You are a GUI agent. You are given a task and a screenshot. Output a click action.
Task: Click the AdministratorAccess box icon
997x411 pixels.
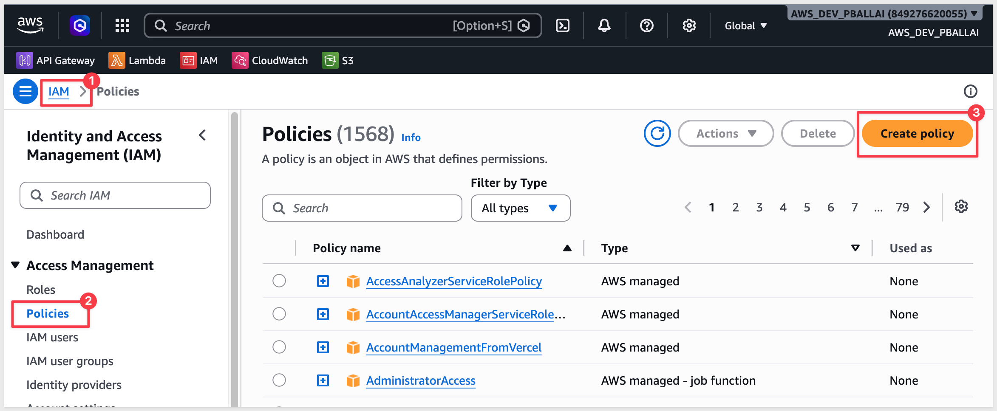(x=353, y=380)
